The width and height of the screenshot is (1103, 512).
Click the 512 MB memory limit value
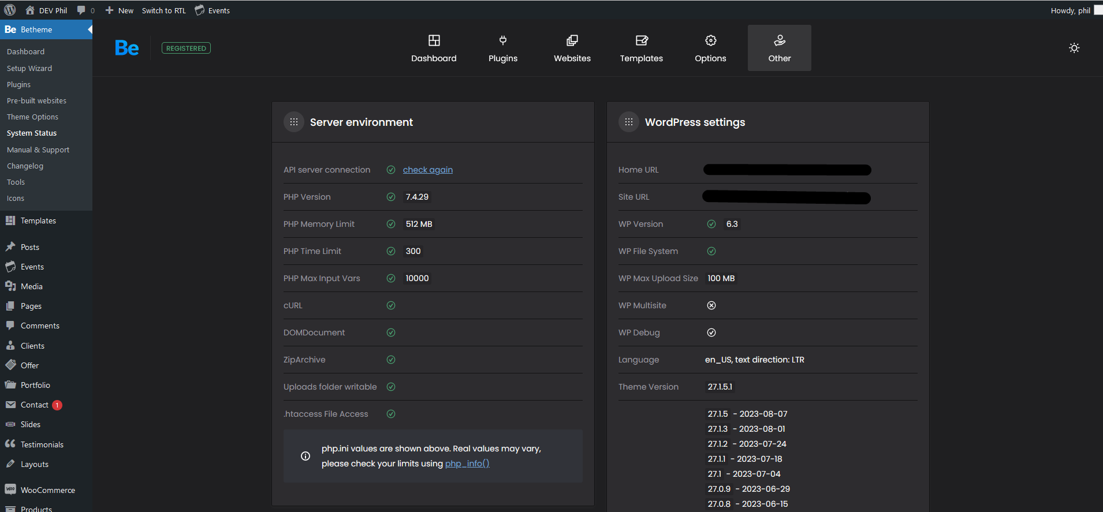(419, 224)
